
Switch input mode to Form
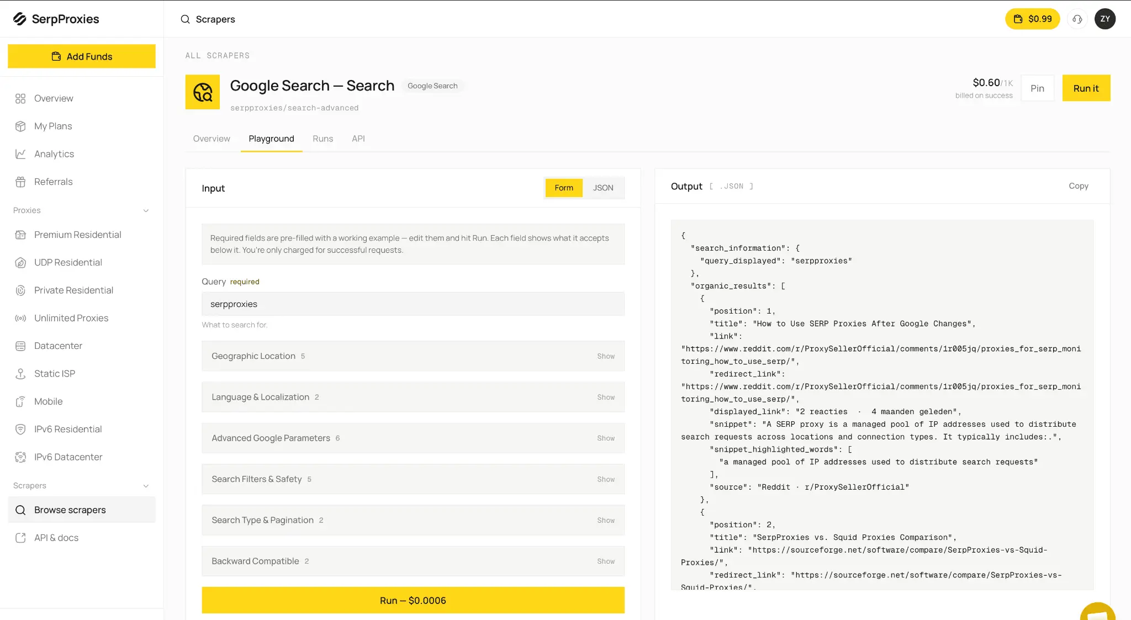tap(564, 188)
